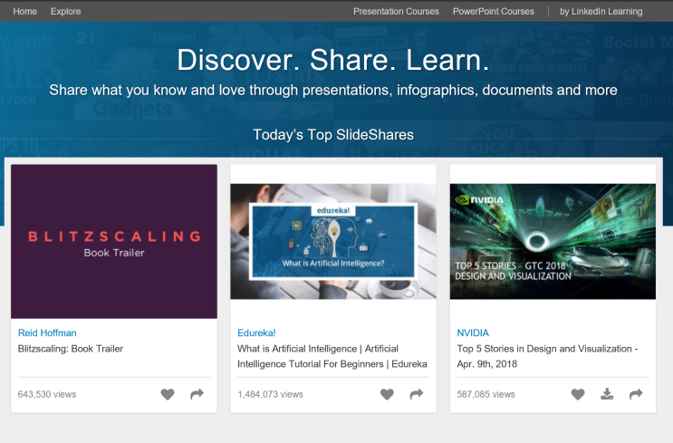Click the NVIDIA GTC 2018 thumbnail
This screenshot has height=443, width=673.
pyautogui.click(x=553, y=241)
